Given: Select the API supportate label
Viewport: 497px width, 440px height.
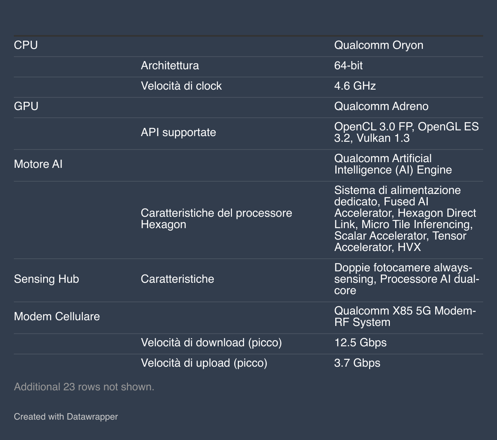Looking at the screenshot, I should click(x=178, y=132).
